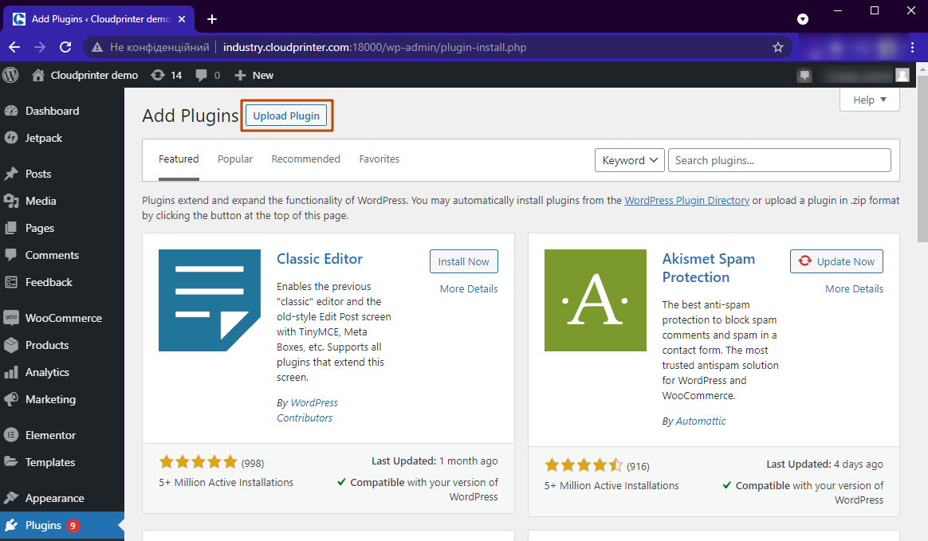Click the Classic Editor star rating
This screenshot has height=541, width=928.
(x=199, y=462)
